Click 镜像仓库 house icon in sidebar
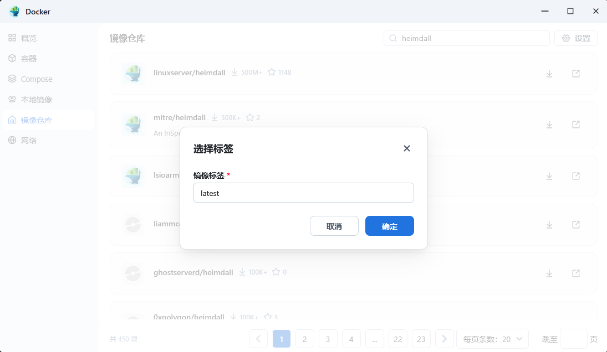The width and height of the screenshot is (607, 352). 12,120
